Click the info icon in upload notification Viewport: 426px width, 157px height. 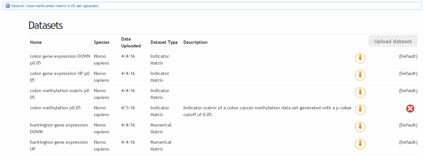[8, 6]
